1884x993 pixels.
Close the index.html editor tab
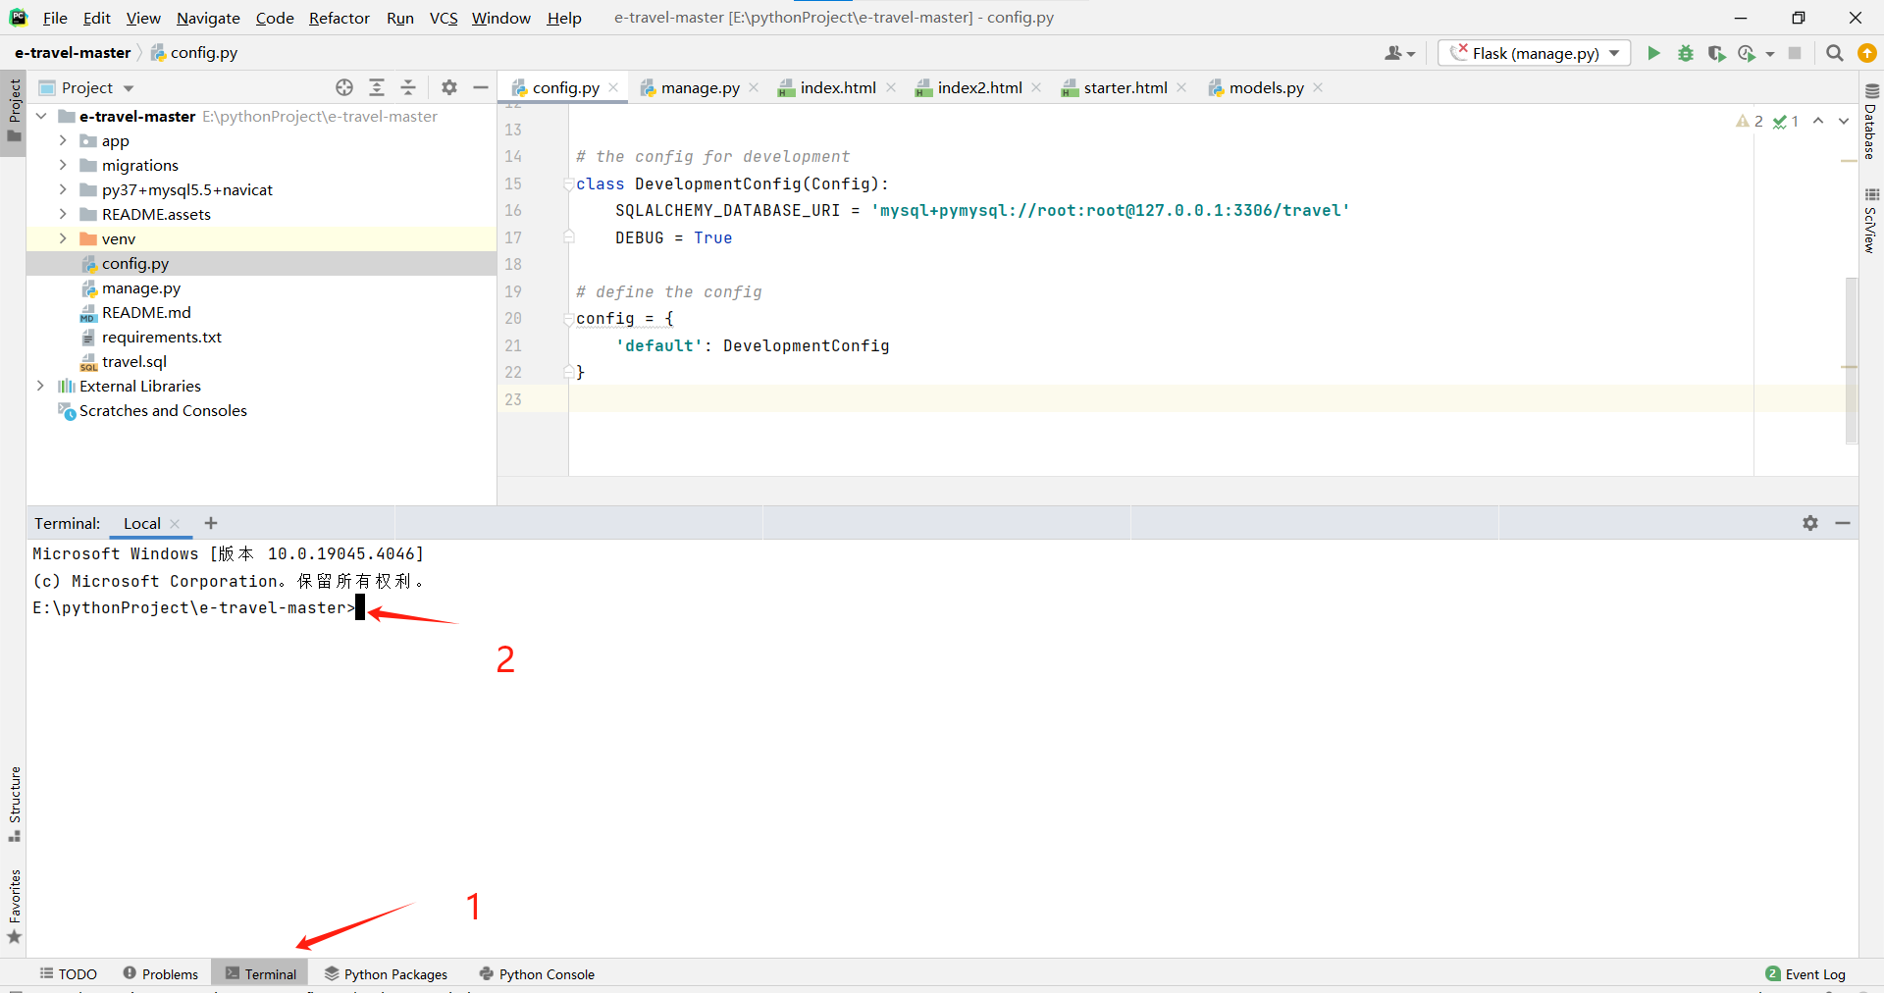tap(891, 87)
